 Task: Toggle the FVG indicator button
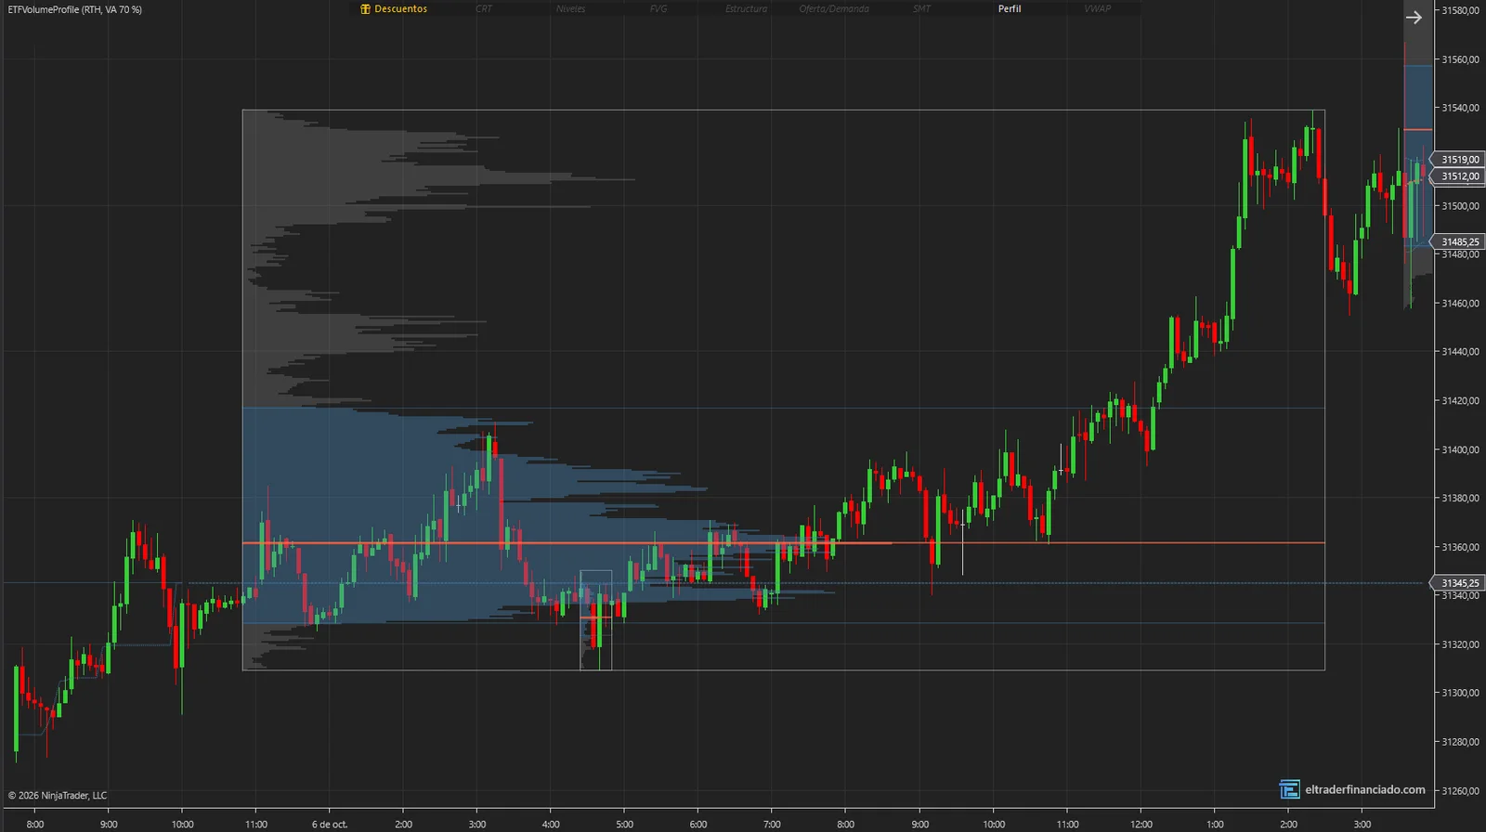pos(658,9)
